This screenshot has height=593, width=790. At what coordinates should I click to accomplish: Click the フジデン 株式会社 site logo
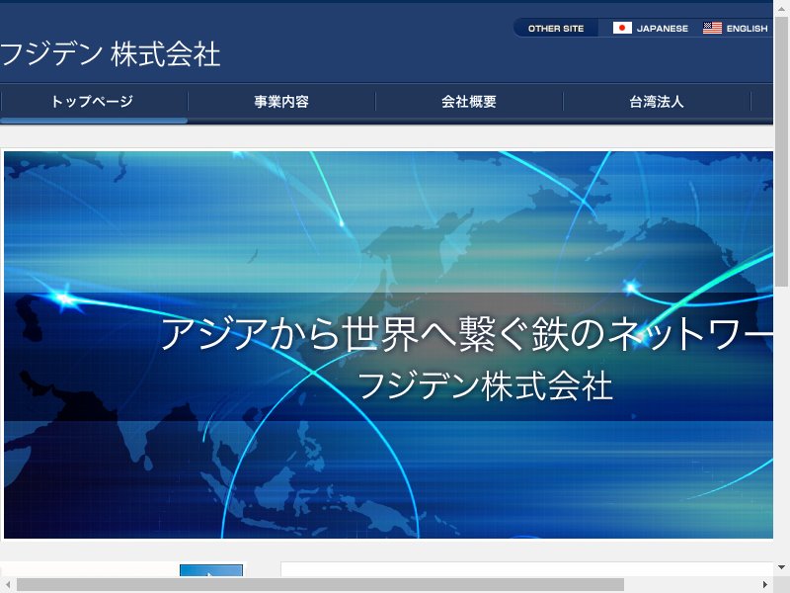(110, 54)
